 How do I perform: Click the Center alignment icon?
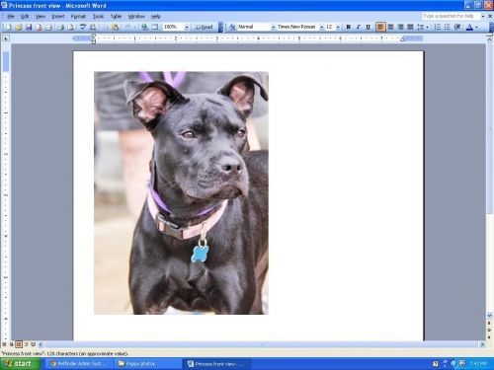click(x=391, y=27)
